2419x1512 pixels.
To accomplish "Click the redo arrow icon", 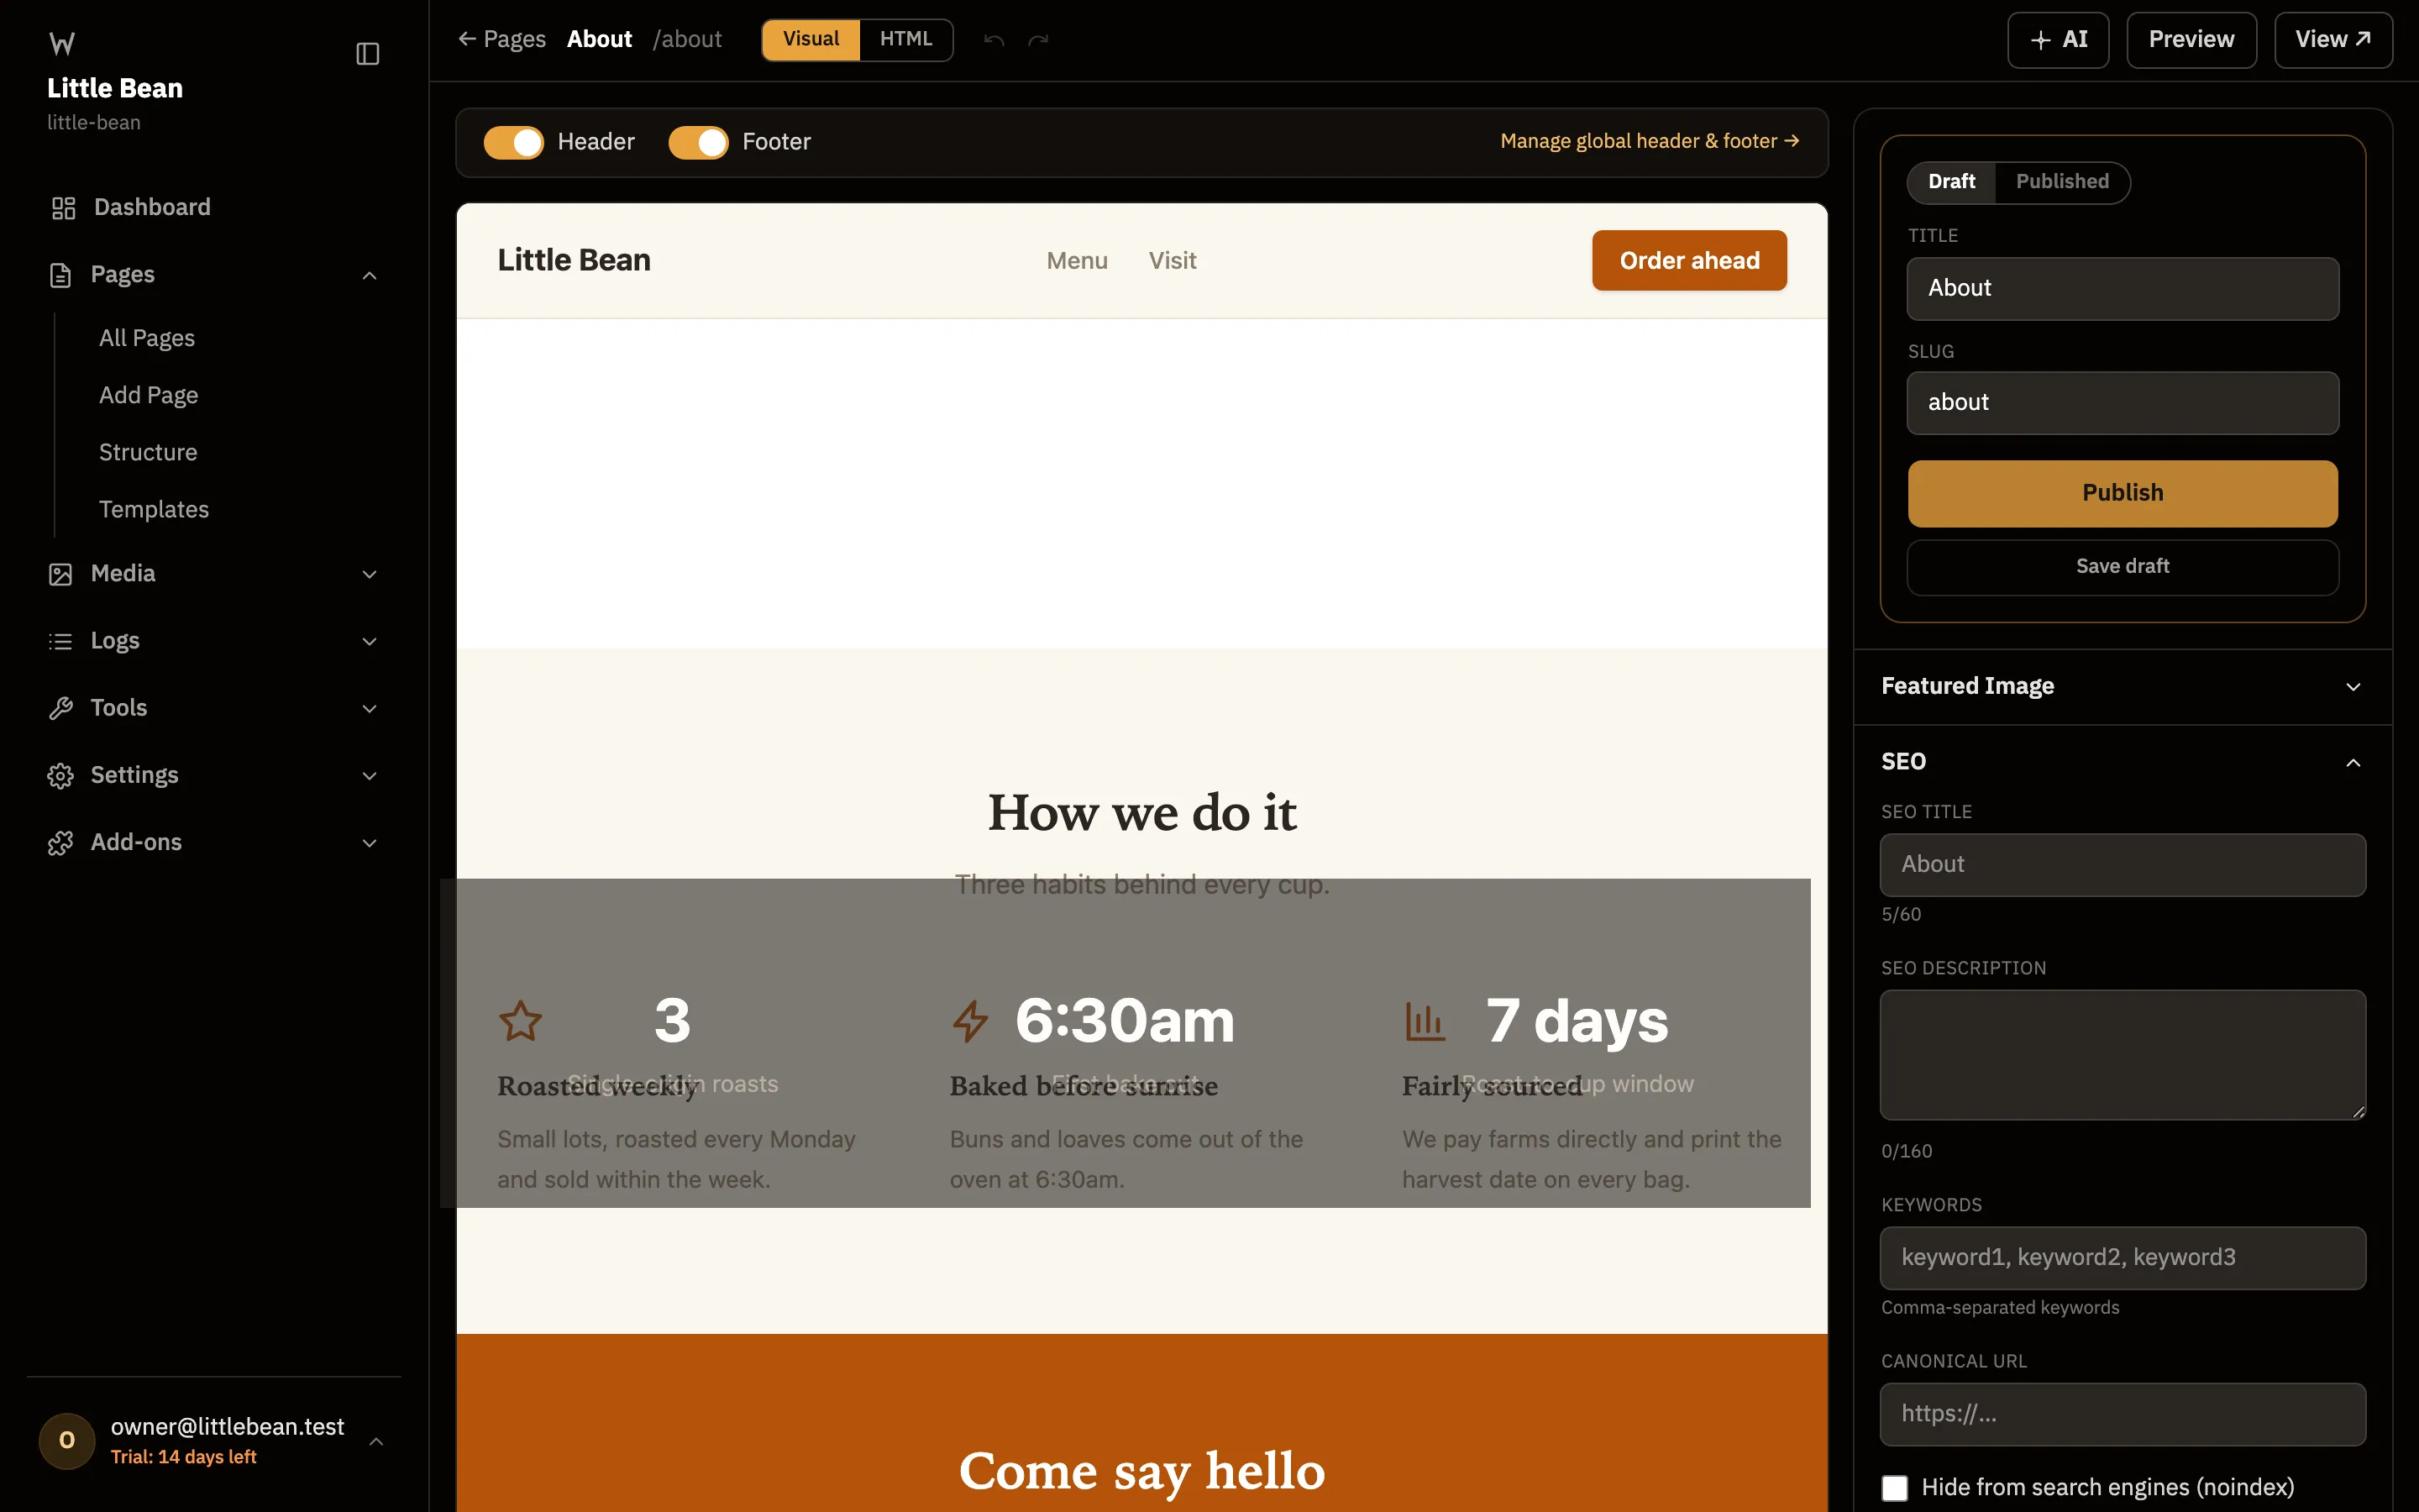I will coord(1038,40).
